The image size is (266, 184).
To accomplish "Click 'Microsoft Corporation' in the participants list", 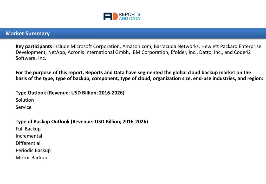I will (x=95, y=47).
